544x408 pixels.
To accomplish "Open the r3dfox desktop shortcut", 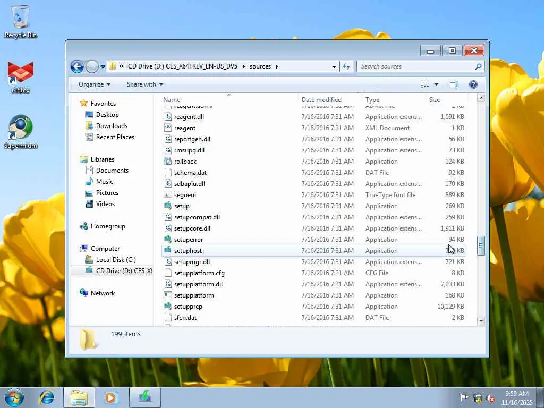I will [21, 78].
